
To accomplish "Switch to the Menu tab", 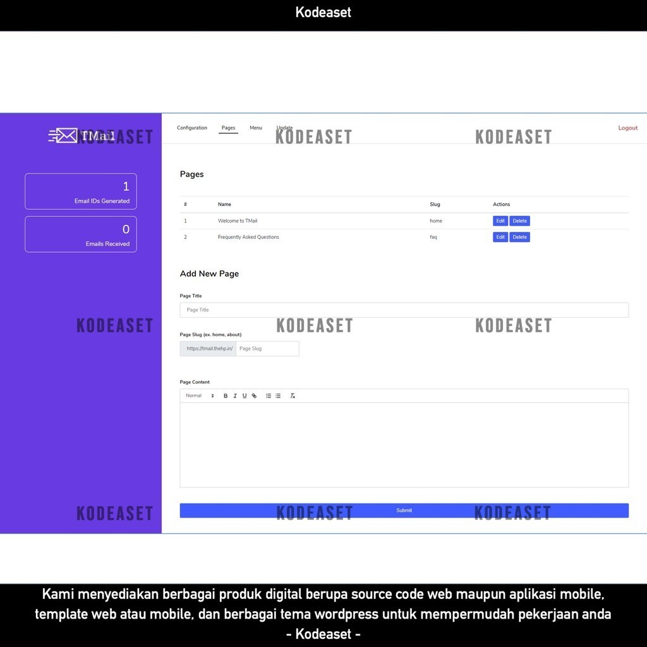I will click(x=256, y=128).
